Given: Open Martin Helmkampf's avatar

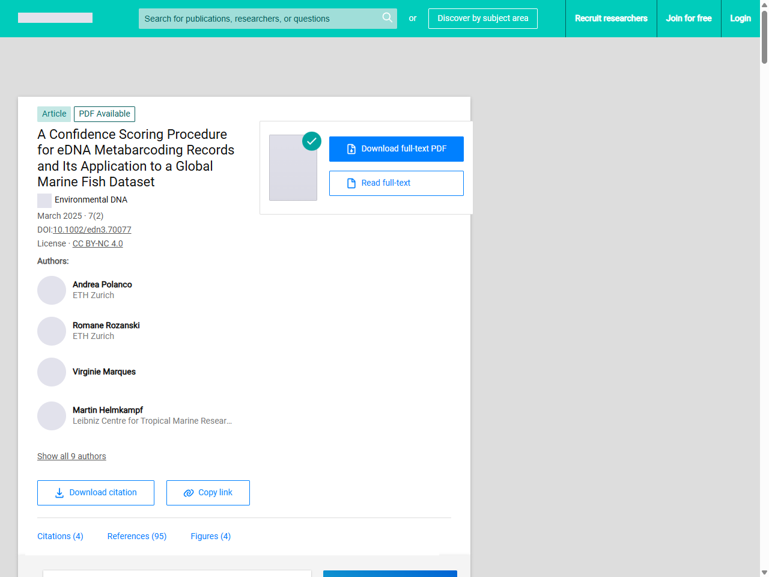Looking at the screenshot, I should point(52,416).
